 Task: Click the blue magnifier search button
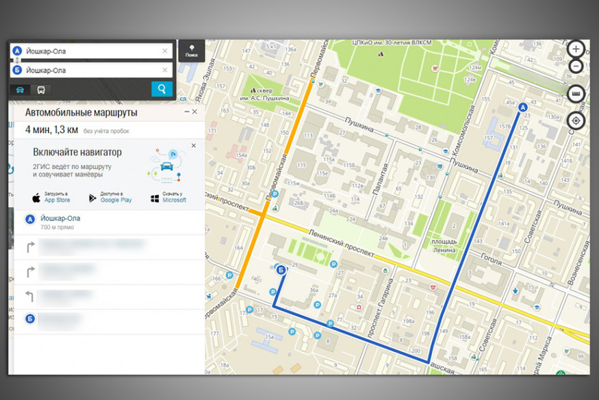162,89
